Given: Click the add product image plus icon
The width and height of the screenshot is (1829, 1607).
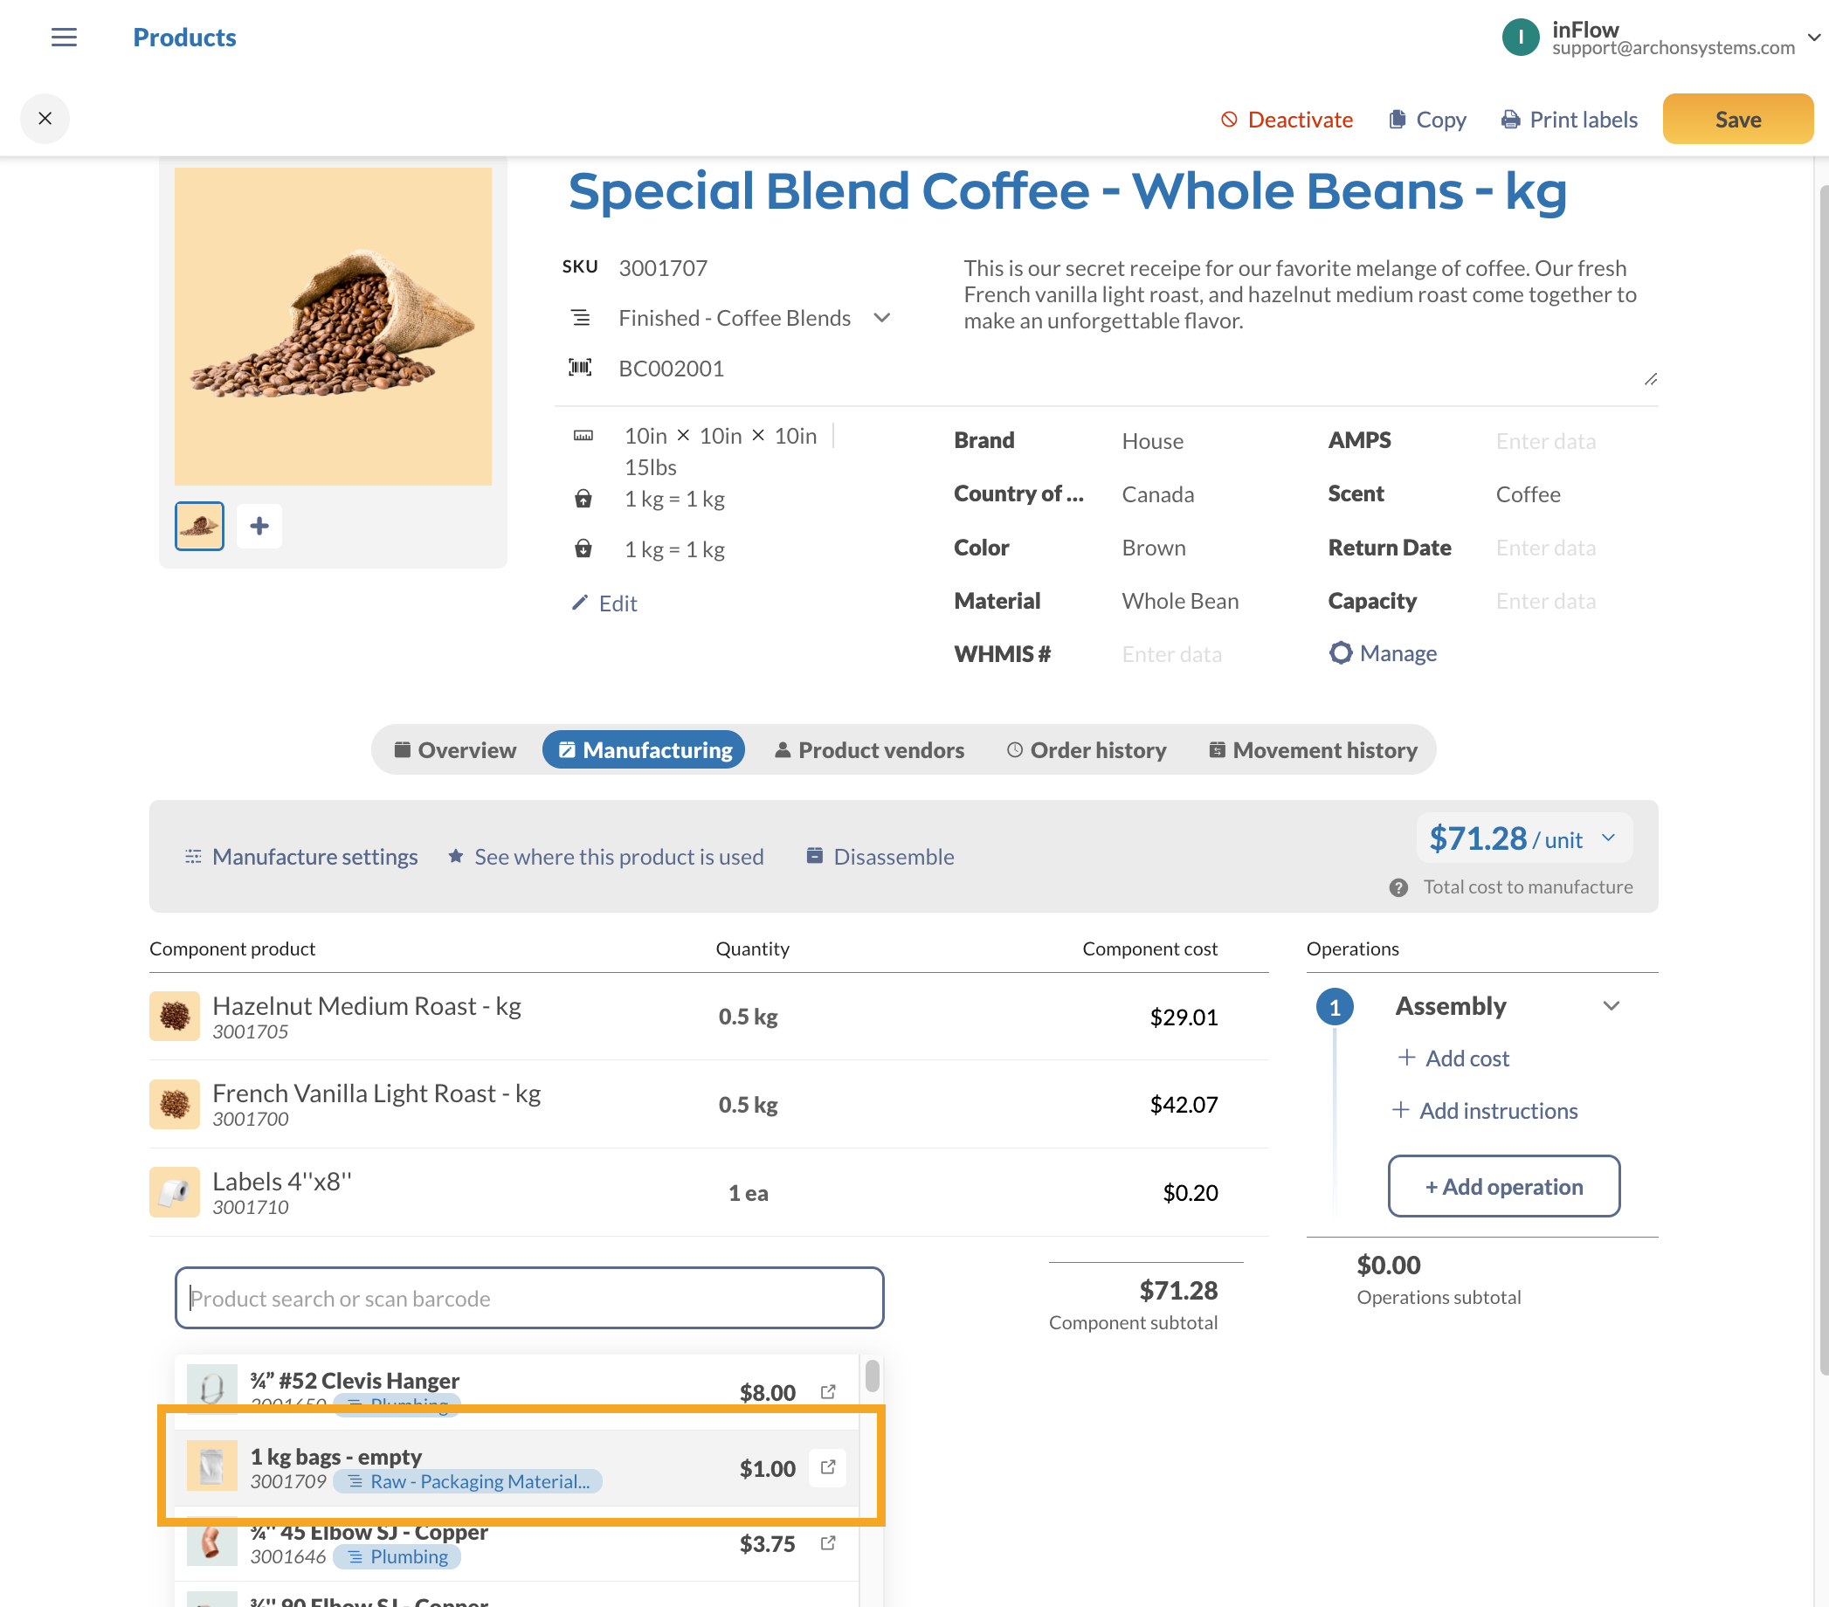Looking at the screenshot, I should (259, 526).
